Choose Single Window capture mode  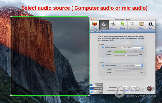click(x=96, y=92)
